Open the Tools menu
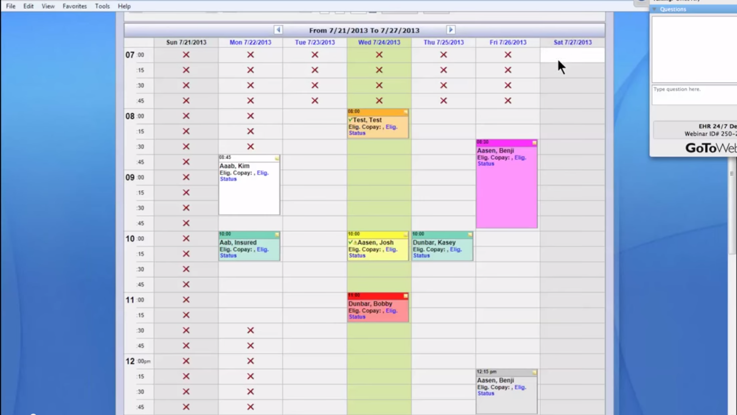 tap(102, 6)
